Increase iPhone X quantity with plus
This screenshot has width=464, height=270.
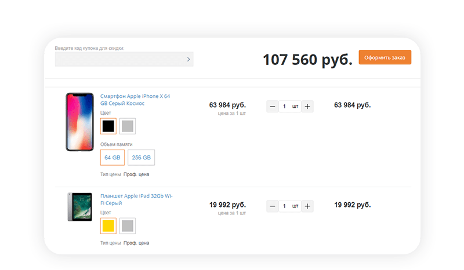(x=307, y=107)
